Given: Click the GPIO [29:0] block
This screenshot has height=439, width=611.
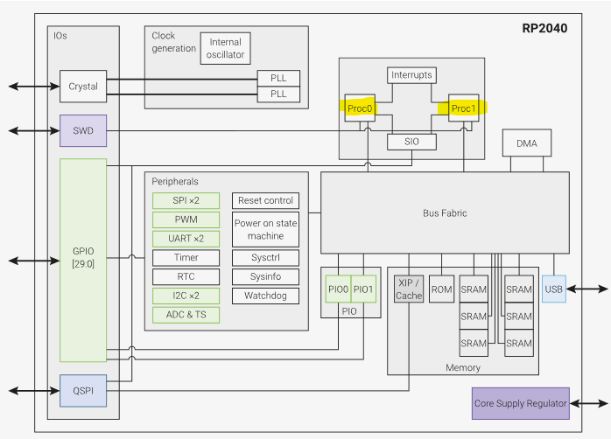Looking at the screenshot, I should tap(83, 260).
